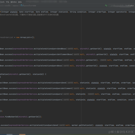The height and width of the screenshot is (135, 135).
Task: Open the Window menu
Action: [14, 2]
